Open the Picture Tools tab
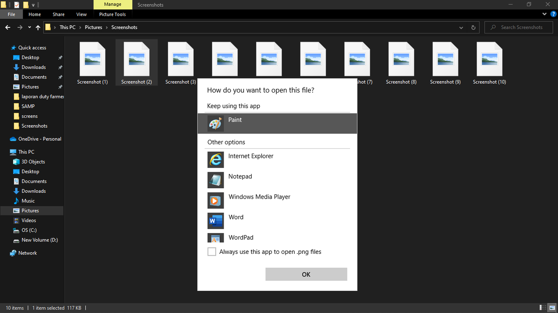 [112, 14]
